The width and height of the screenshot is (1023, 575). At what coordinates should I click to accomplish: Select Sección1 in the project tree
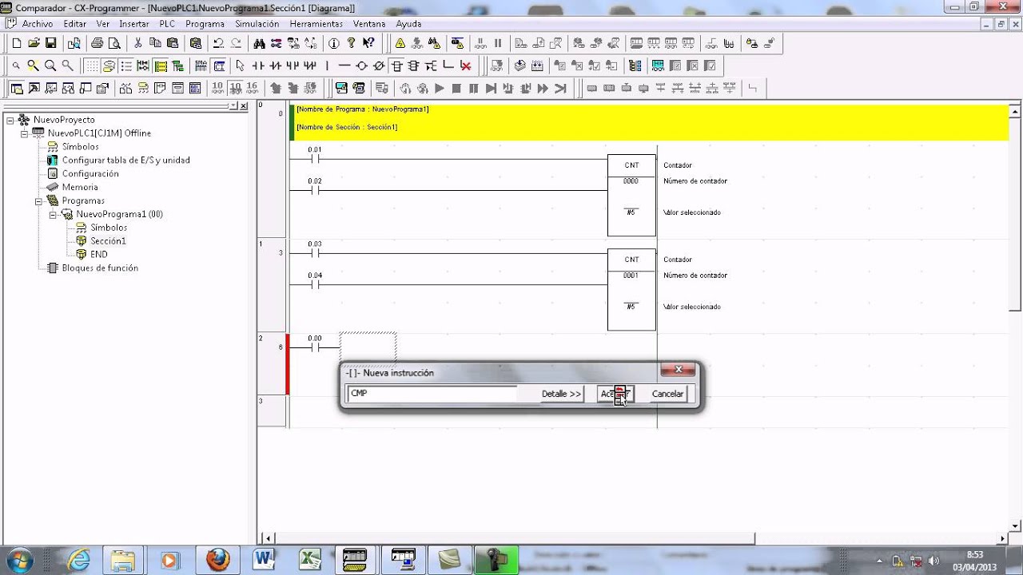pyautogui.click(x=108, y=240)
